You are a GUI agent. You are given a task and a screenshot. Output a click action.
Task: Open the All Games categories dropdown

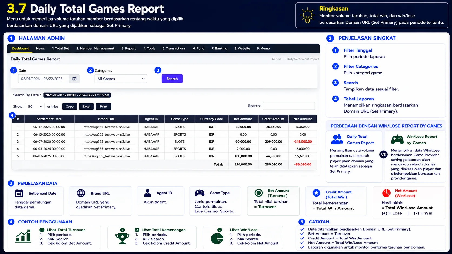coord(121,79)
